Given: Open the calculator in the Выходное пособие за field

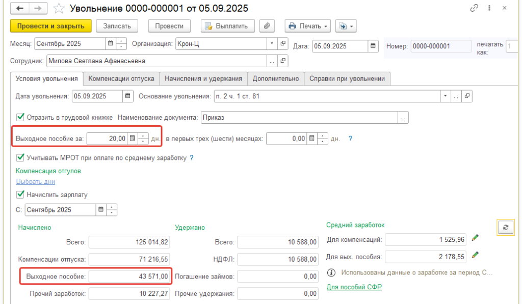Looking at the screenshot, I should coord(132,139).
